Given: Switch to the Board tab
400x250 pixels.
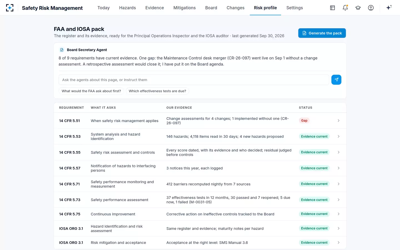Looking at the screenshot, I should pyautogui.click(x=211, y=8).
